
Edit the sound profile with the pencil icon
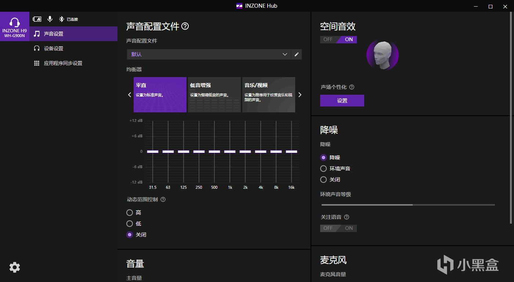(x=297, y=54)
